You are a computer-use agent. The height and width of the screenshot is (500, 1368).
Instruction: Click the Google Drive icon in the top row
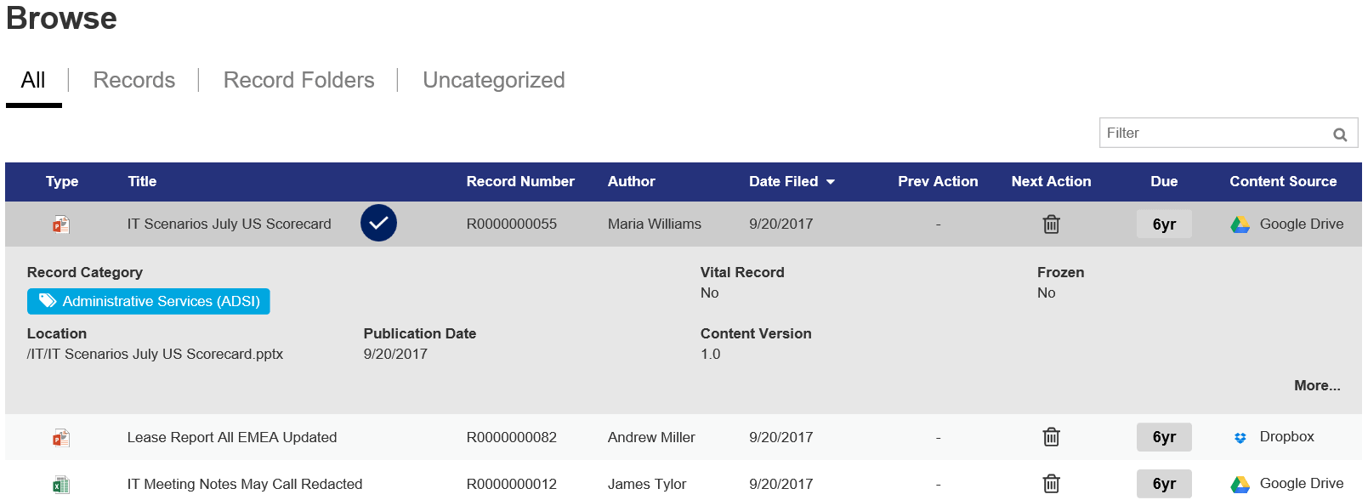point(1240,224)
